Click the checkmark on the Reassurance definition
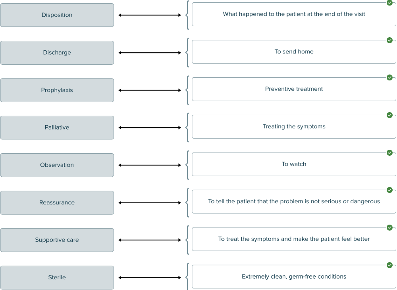The height and width of the screenshot is (290, 397). [389, 190]
